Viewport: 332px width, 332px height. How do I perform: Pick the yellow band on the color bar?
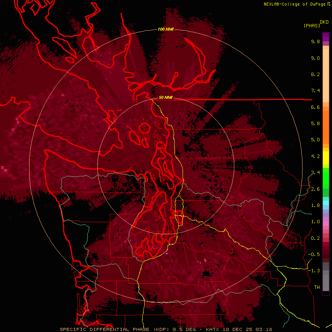(326, 158)
